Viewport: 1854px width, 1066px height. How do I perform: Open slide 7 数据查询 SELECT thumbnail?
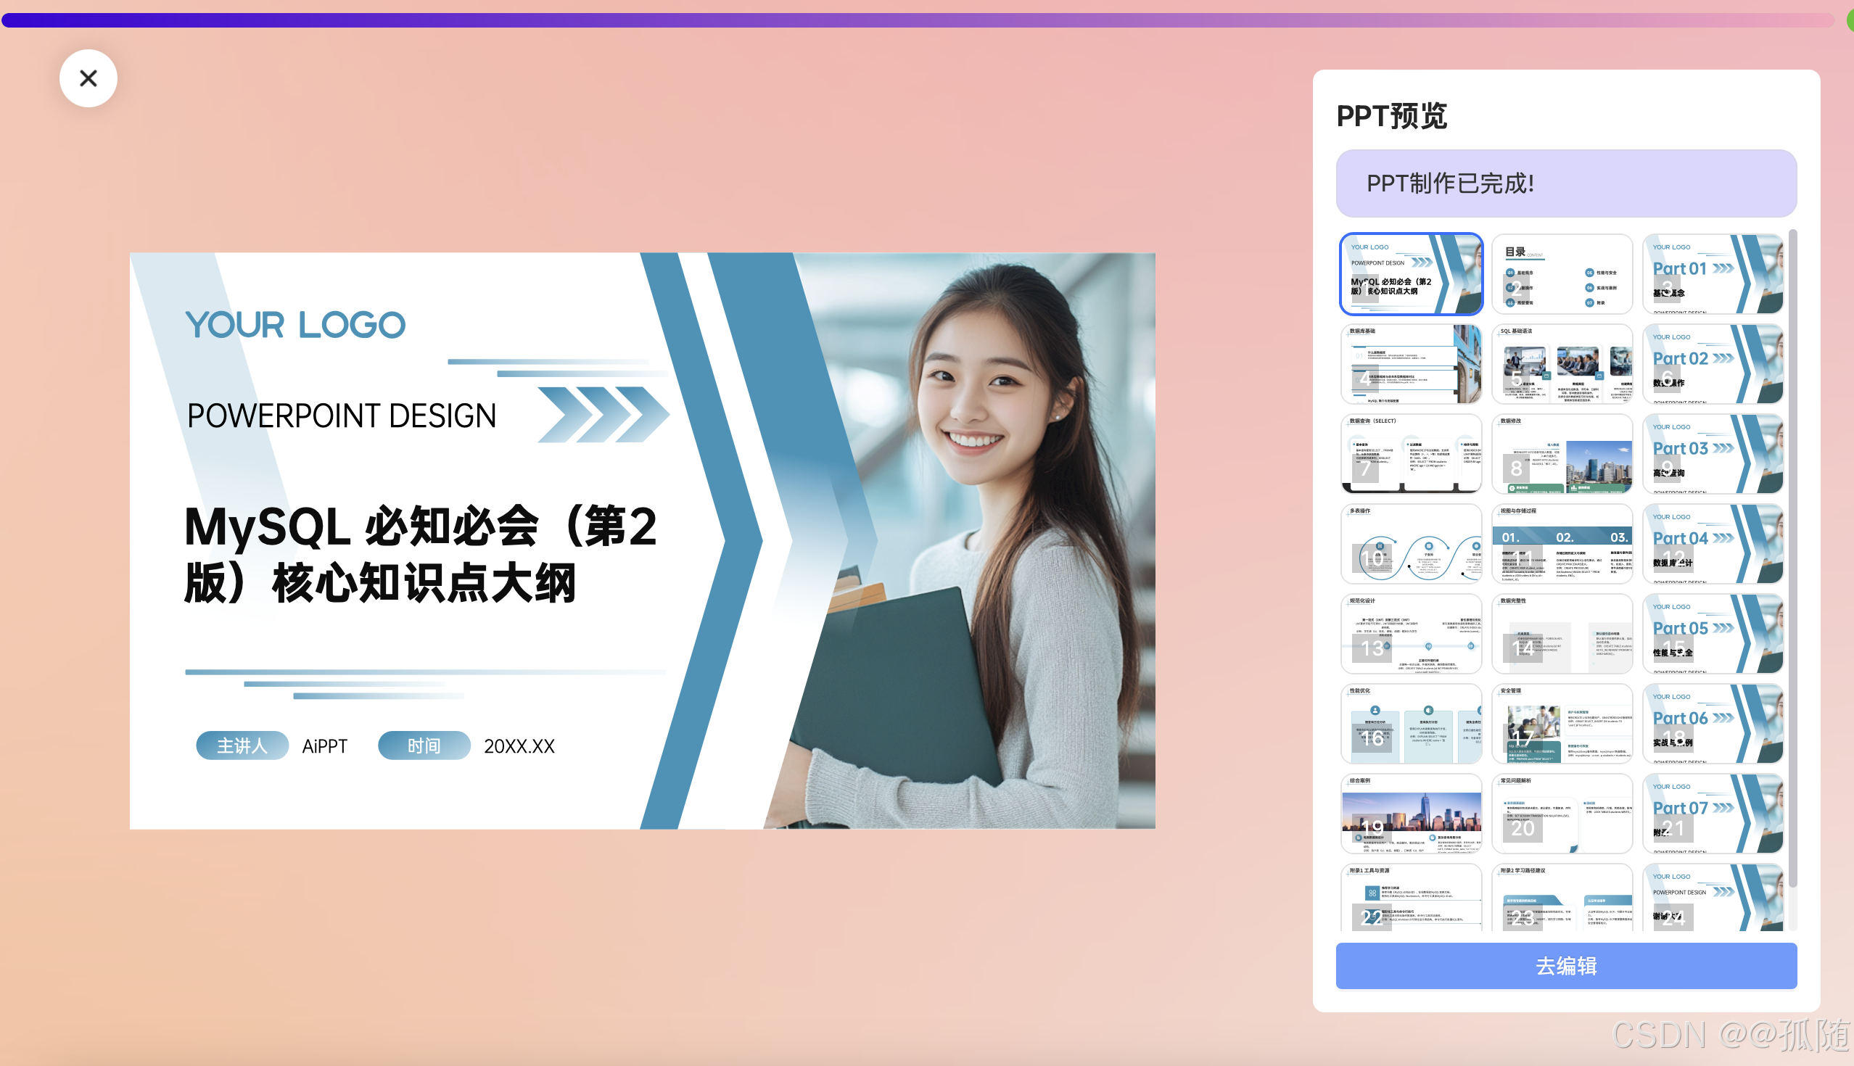click(x=1411, y=454)
